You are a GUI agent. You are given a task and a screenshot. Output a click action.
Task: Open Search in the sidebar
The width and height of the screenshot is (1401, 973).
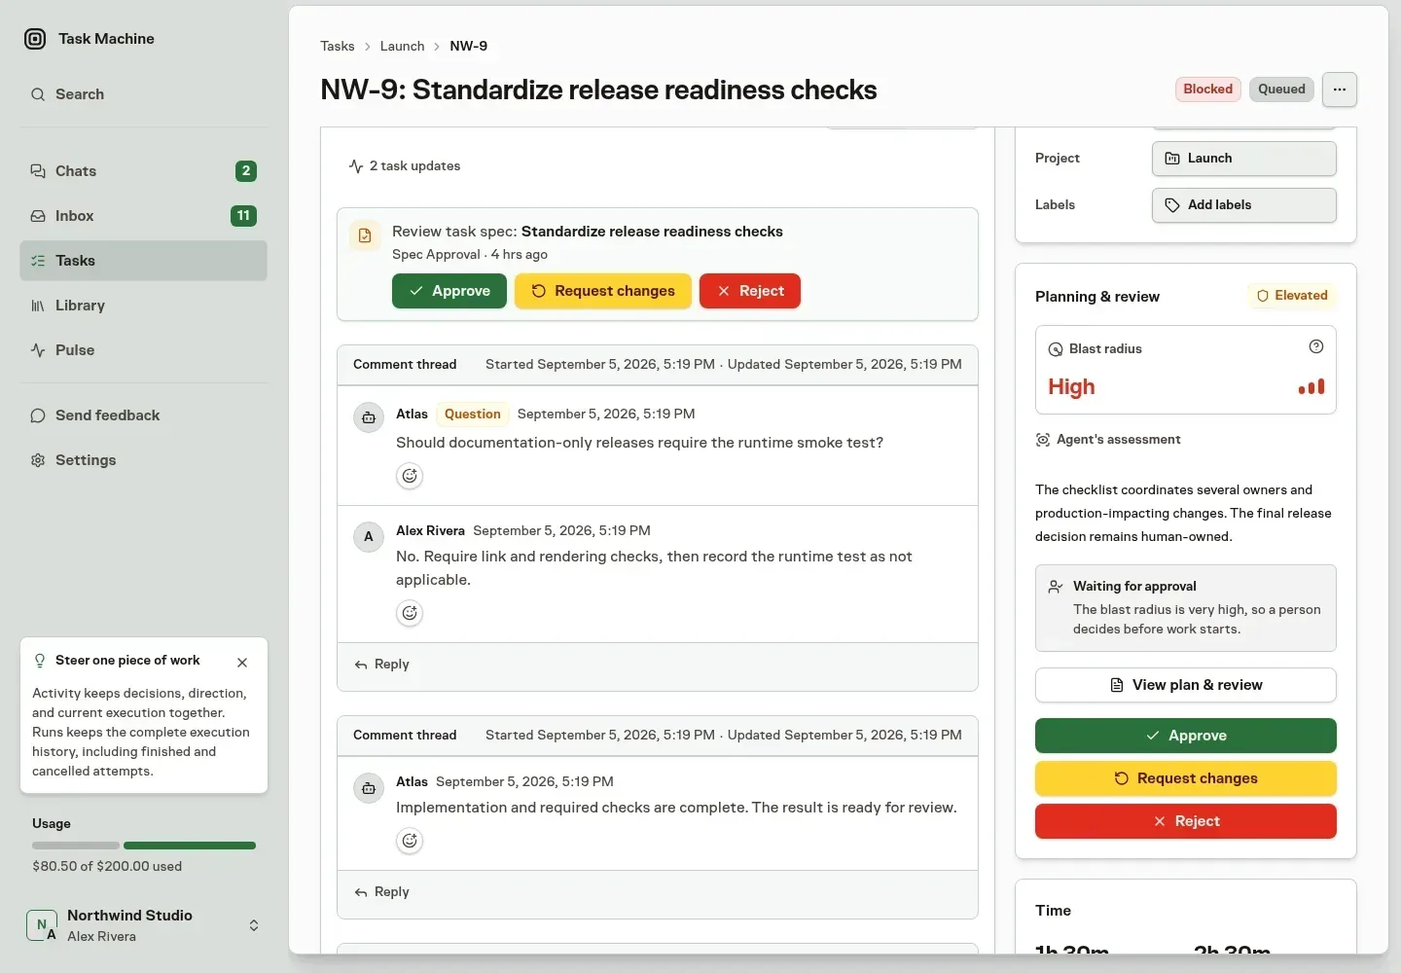pos(143,94)
